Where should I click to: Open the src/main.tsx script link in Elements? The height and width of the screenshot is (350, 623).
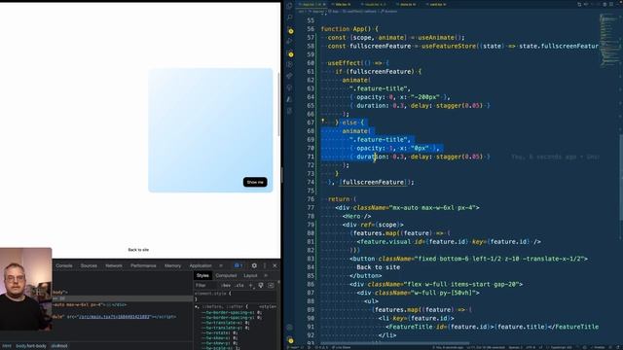[x=115, y=317]
